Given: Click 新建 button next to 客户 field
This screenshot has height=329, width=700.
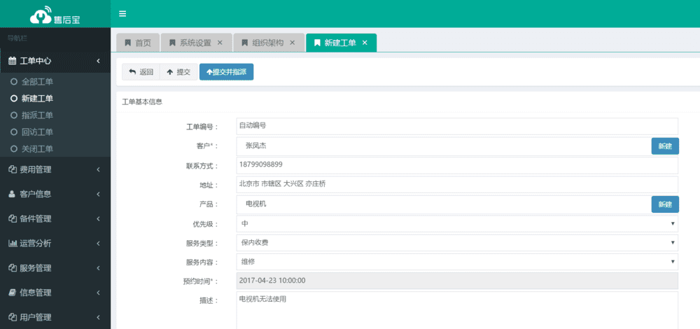Looking at the screenshot, I should coord(665,146).
